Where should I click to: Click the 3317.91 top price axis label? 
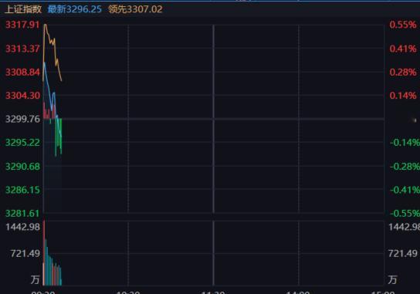click(x=22, y=25)
